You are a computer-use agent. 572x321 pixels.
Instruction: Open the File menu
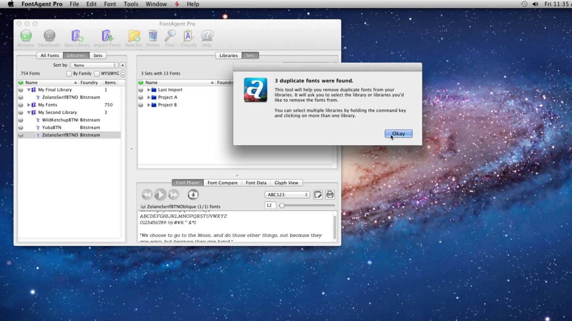(74, 4)
